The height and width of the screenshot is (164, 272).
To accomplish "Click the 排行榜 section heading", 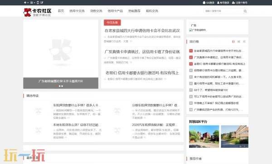I will (x=194, y=42).
